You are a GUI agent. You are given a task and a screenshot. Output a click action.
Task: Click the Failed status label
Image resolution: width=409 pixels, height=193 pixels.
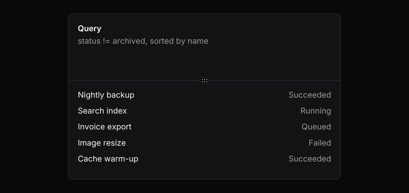click(x=320, y=143)
